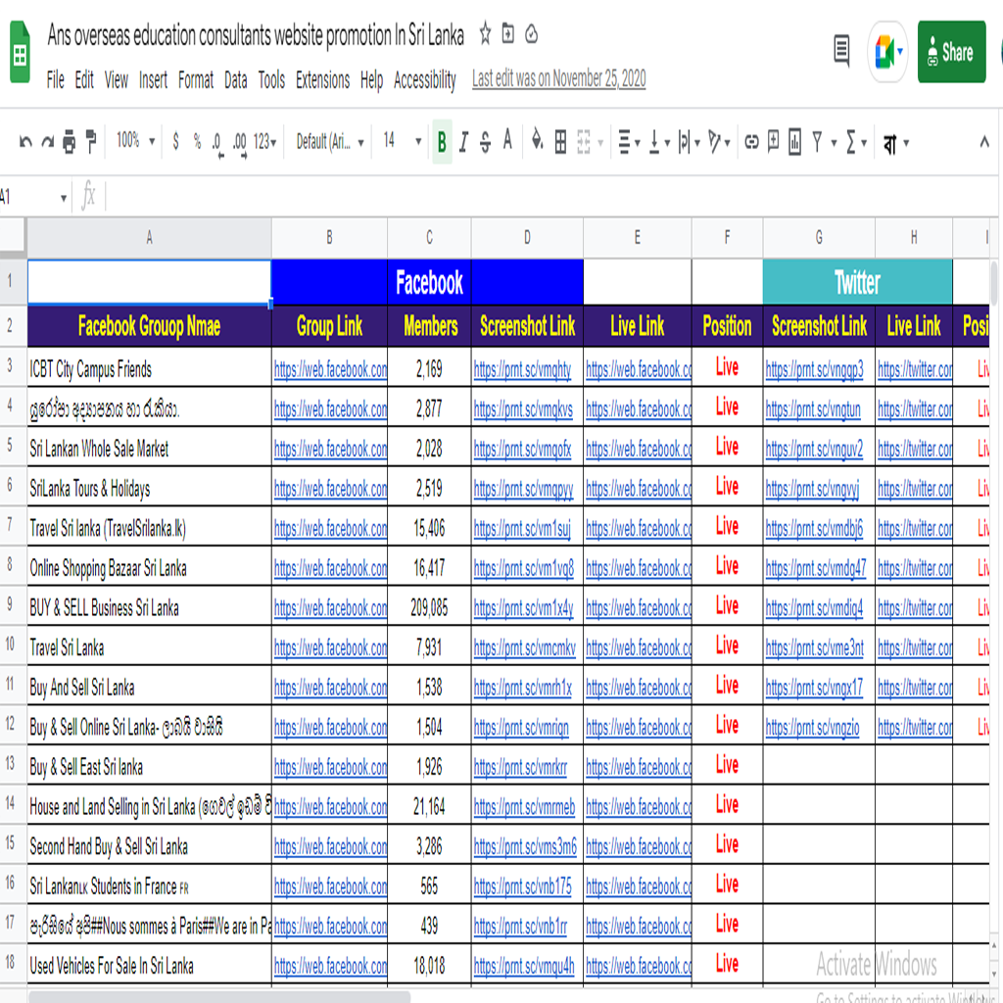Select row 9 header
Image resolution: width=1003 pixels, height=1003 pixels.
point(13,605)
